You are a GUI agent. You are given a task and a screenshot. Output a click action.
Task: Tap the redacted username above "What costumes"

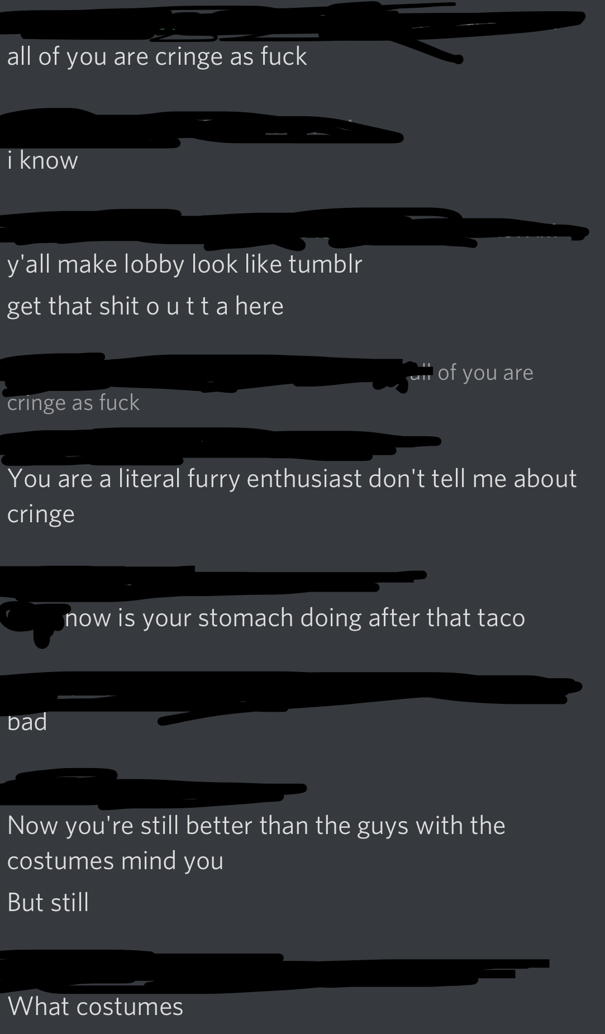pyautogui.click(x=275, y=972)
